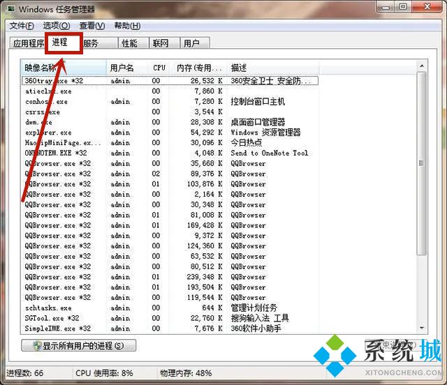The height and width of the screenshot is (385, 447).
Task: Sort by CPU column header
Action: coord(159,68)
